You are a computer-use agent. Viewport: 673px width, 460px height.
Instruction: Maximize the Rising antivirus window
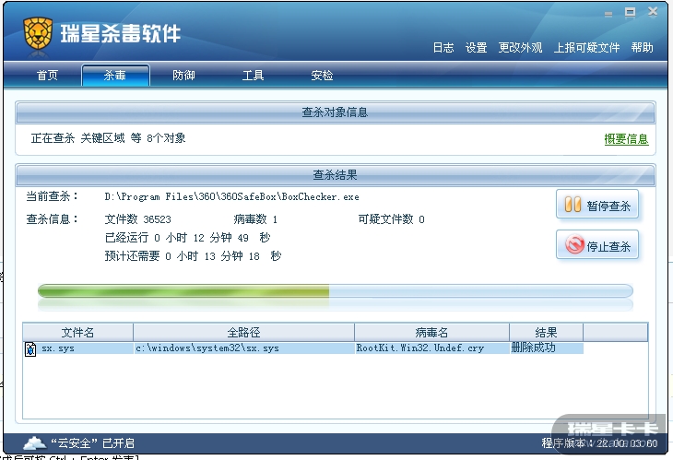(630, 12)
